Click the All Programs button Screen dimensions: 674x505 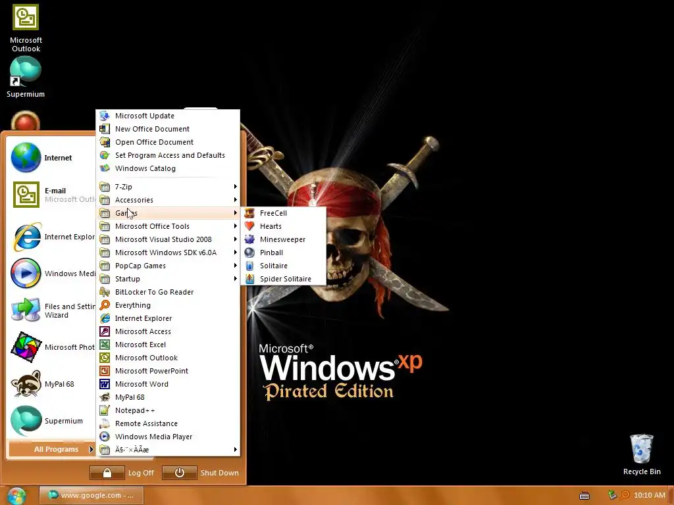tap(52, 449)
